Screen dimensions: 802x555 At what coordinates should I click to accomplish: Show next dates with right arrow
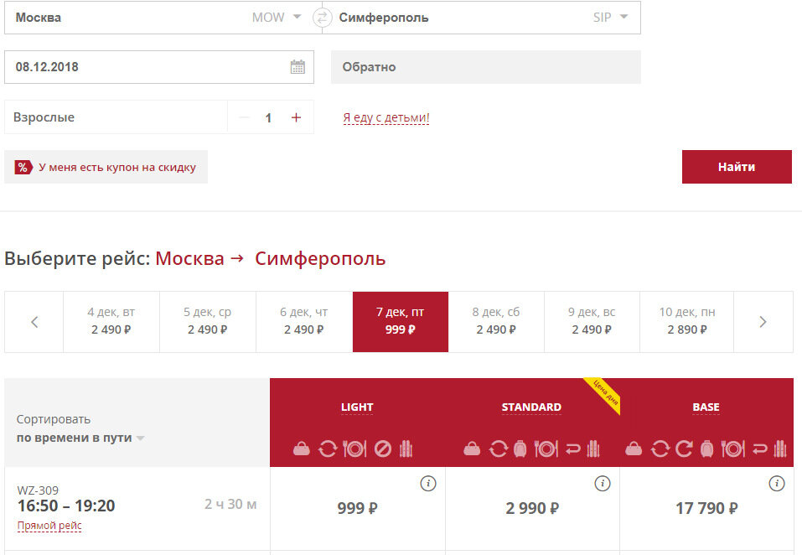(763, 322)
